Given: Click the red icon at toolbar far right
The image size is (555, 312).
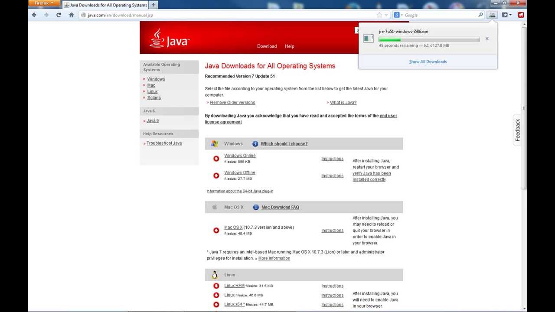Looking at the screenshot, I should 521,15.
